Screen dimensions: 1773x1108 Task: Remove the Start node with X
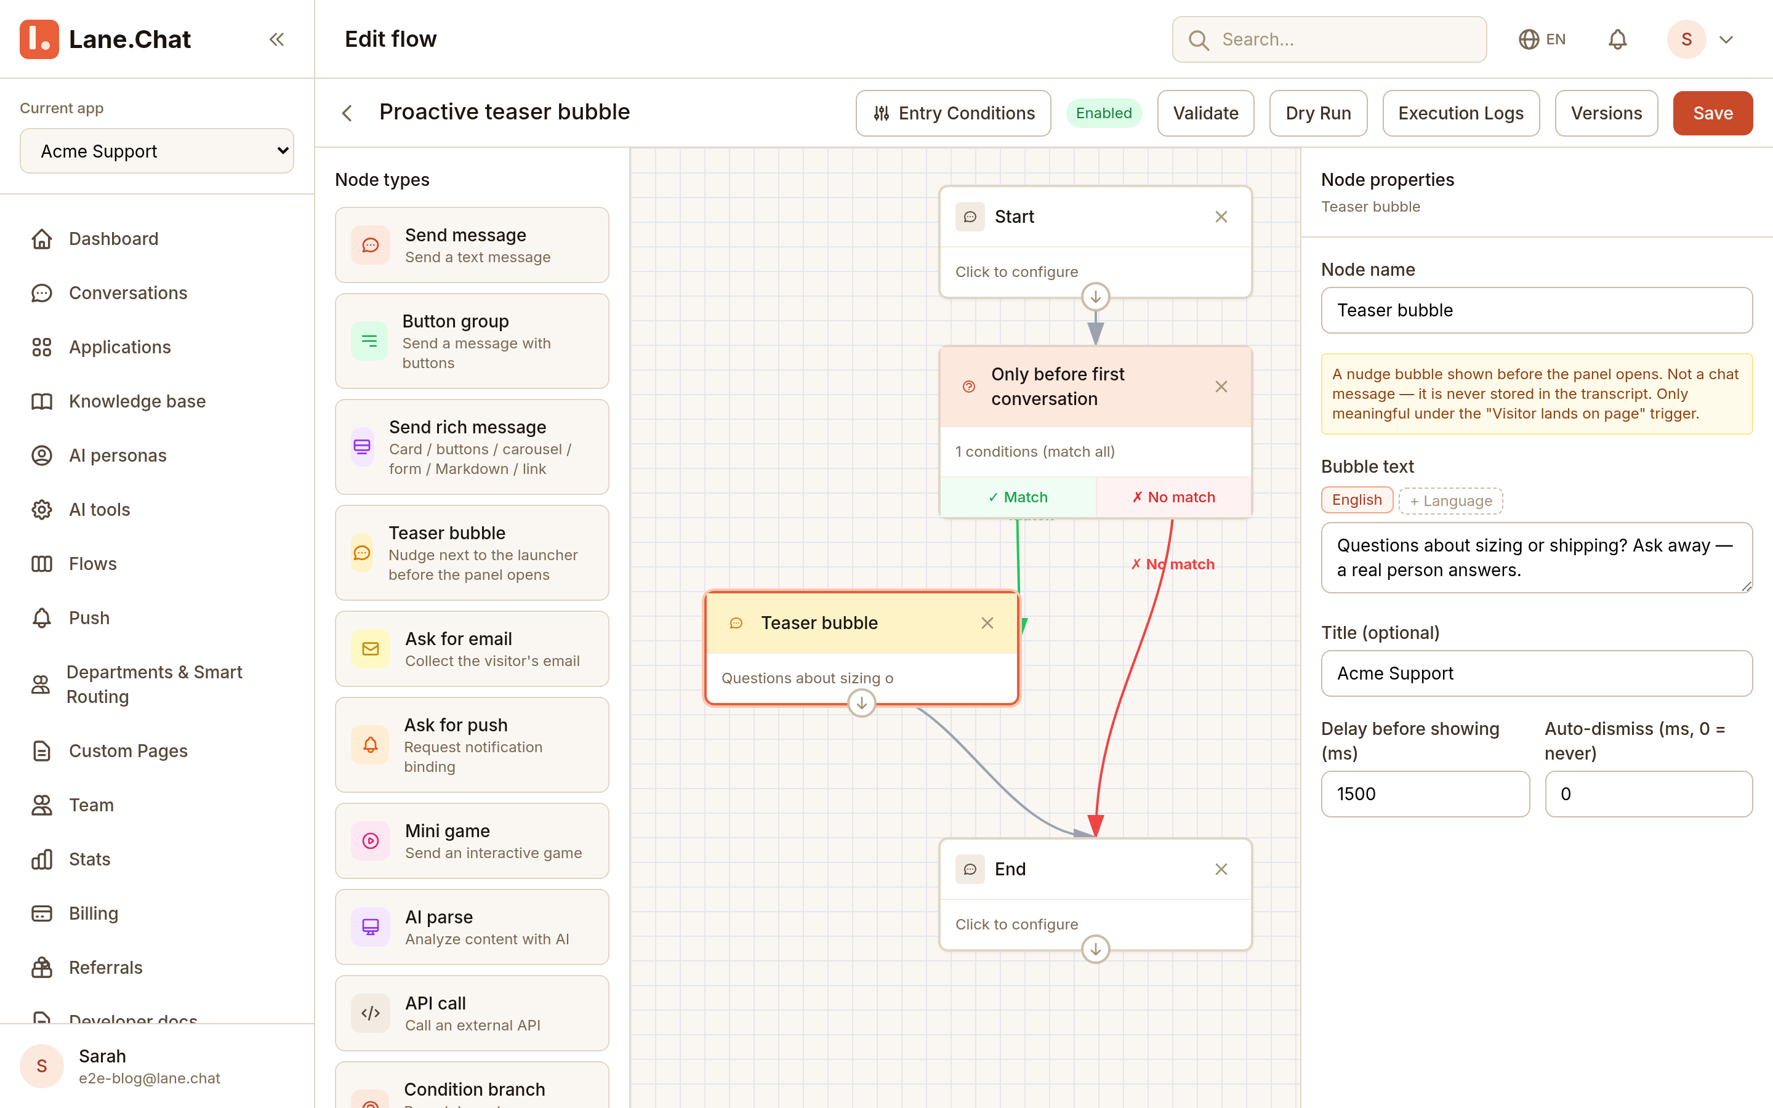pyautogui.click(x=1221, y=217)
